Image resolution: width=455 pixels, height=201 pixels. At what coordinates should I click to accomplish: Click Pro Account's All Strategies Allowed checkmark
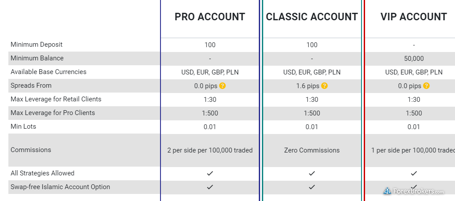(210, 173)
